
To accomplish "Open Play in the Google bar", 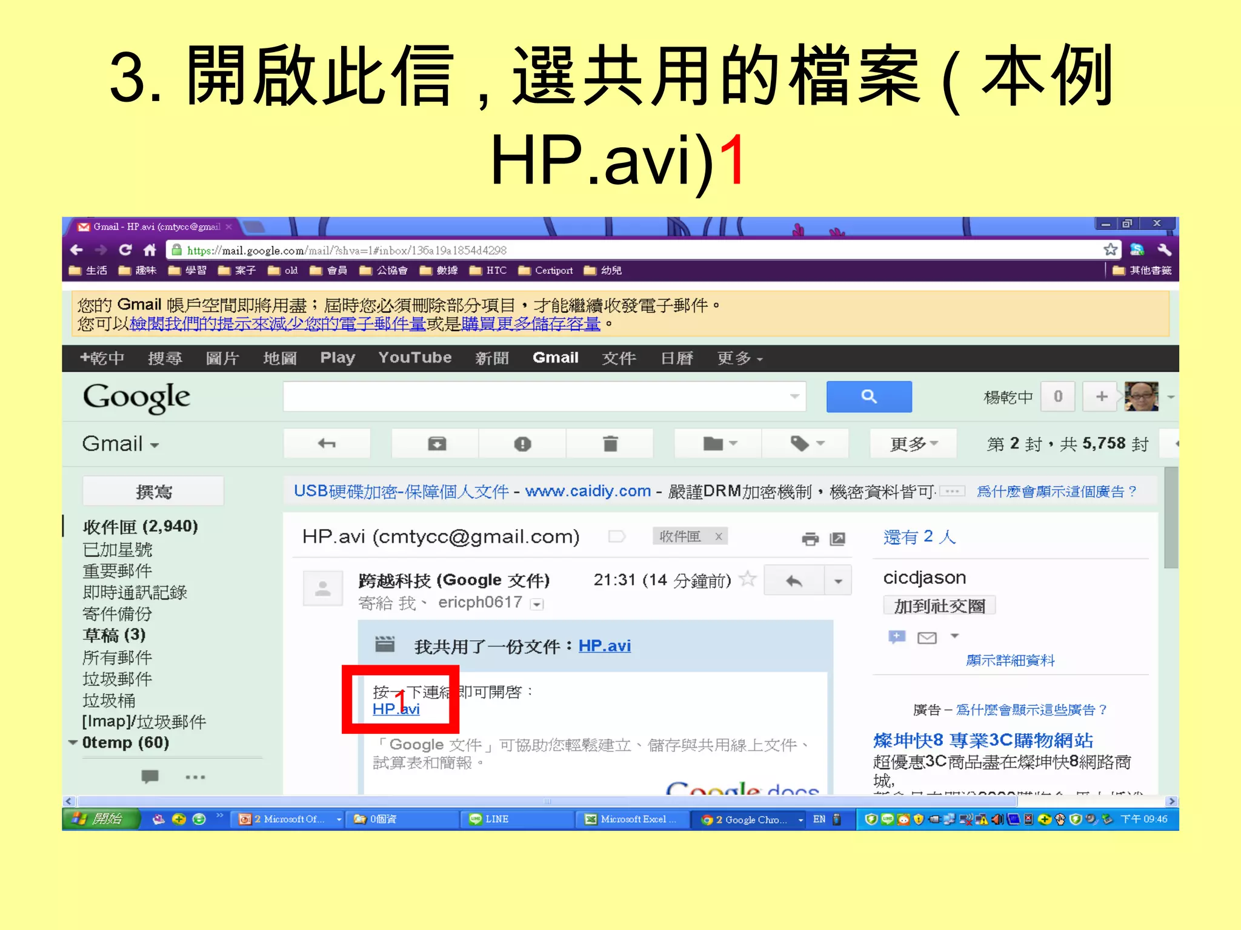I will pyautogui.click(x=338, y=358).
